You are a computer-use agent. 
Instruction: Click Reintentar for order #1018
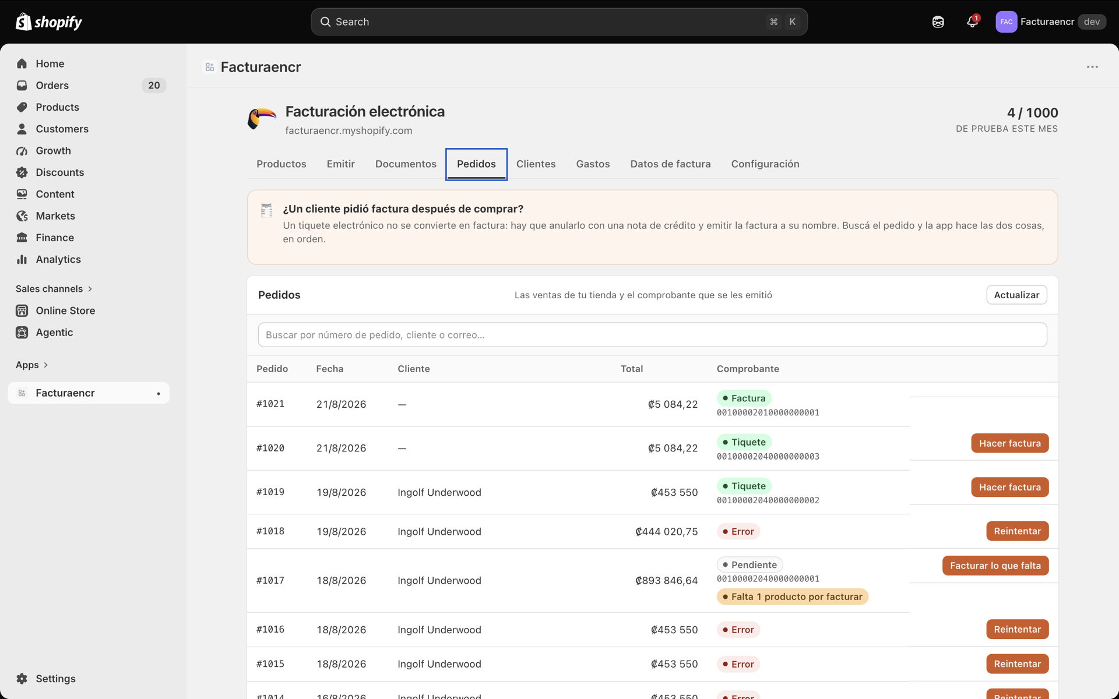[1017, 531]
